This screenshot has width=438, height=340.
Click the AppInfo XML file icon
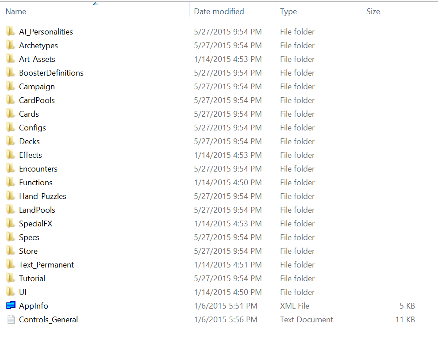(11, 306)
